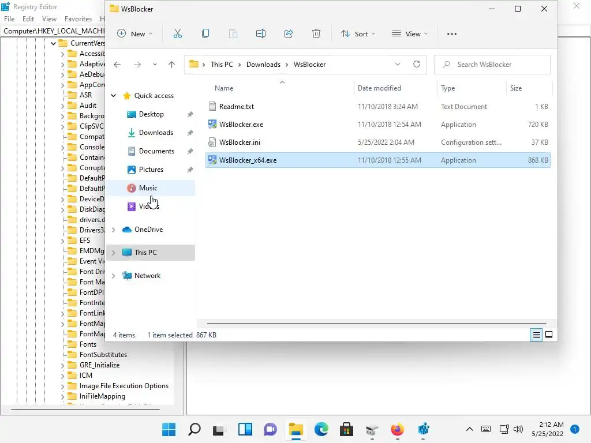Click the Rename icon in Explorer toolbar

261,34
